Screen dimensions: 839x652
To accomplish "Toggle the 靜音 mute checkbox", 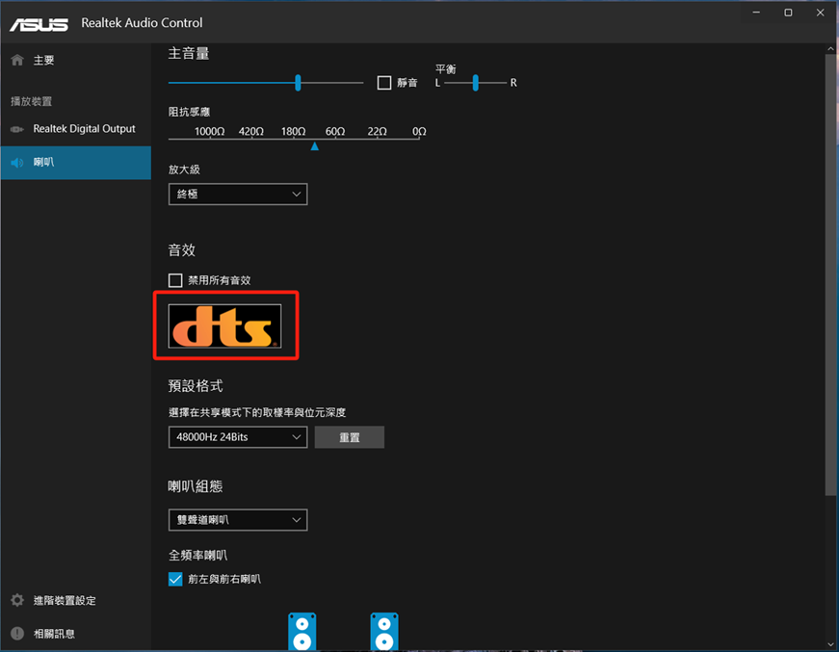I will [384, 83].
